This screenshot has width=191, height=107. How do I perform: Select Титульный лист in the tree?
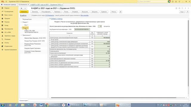27,19
